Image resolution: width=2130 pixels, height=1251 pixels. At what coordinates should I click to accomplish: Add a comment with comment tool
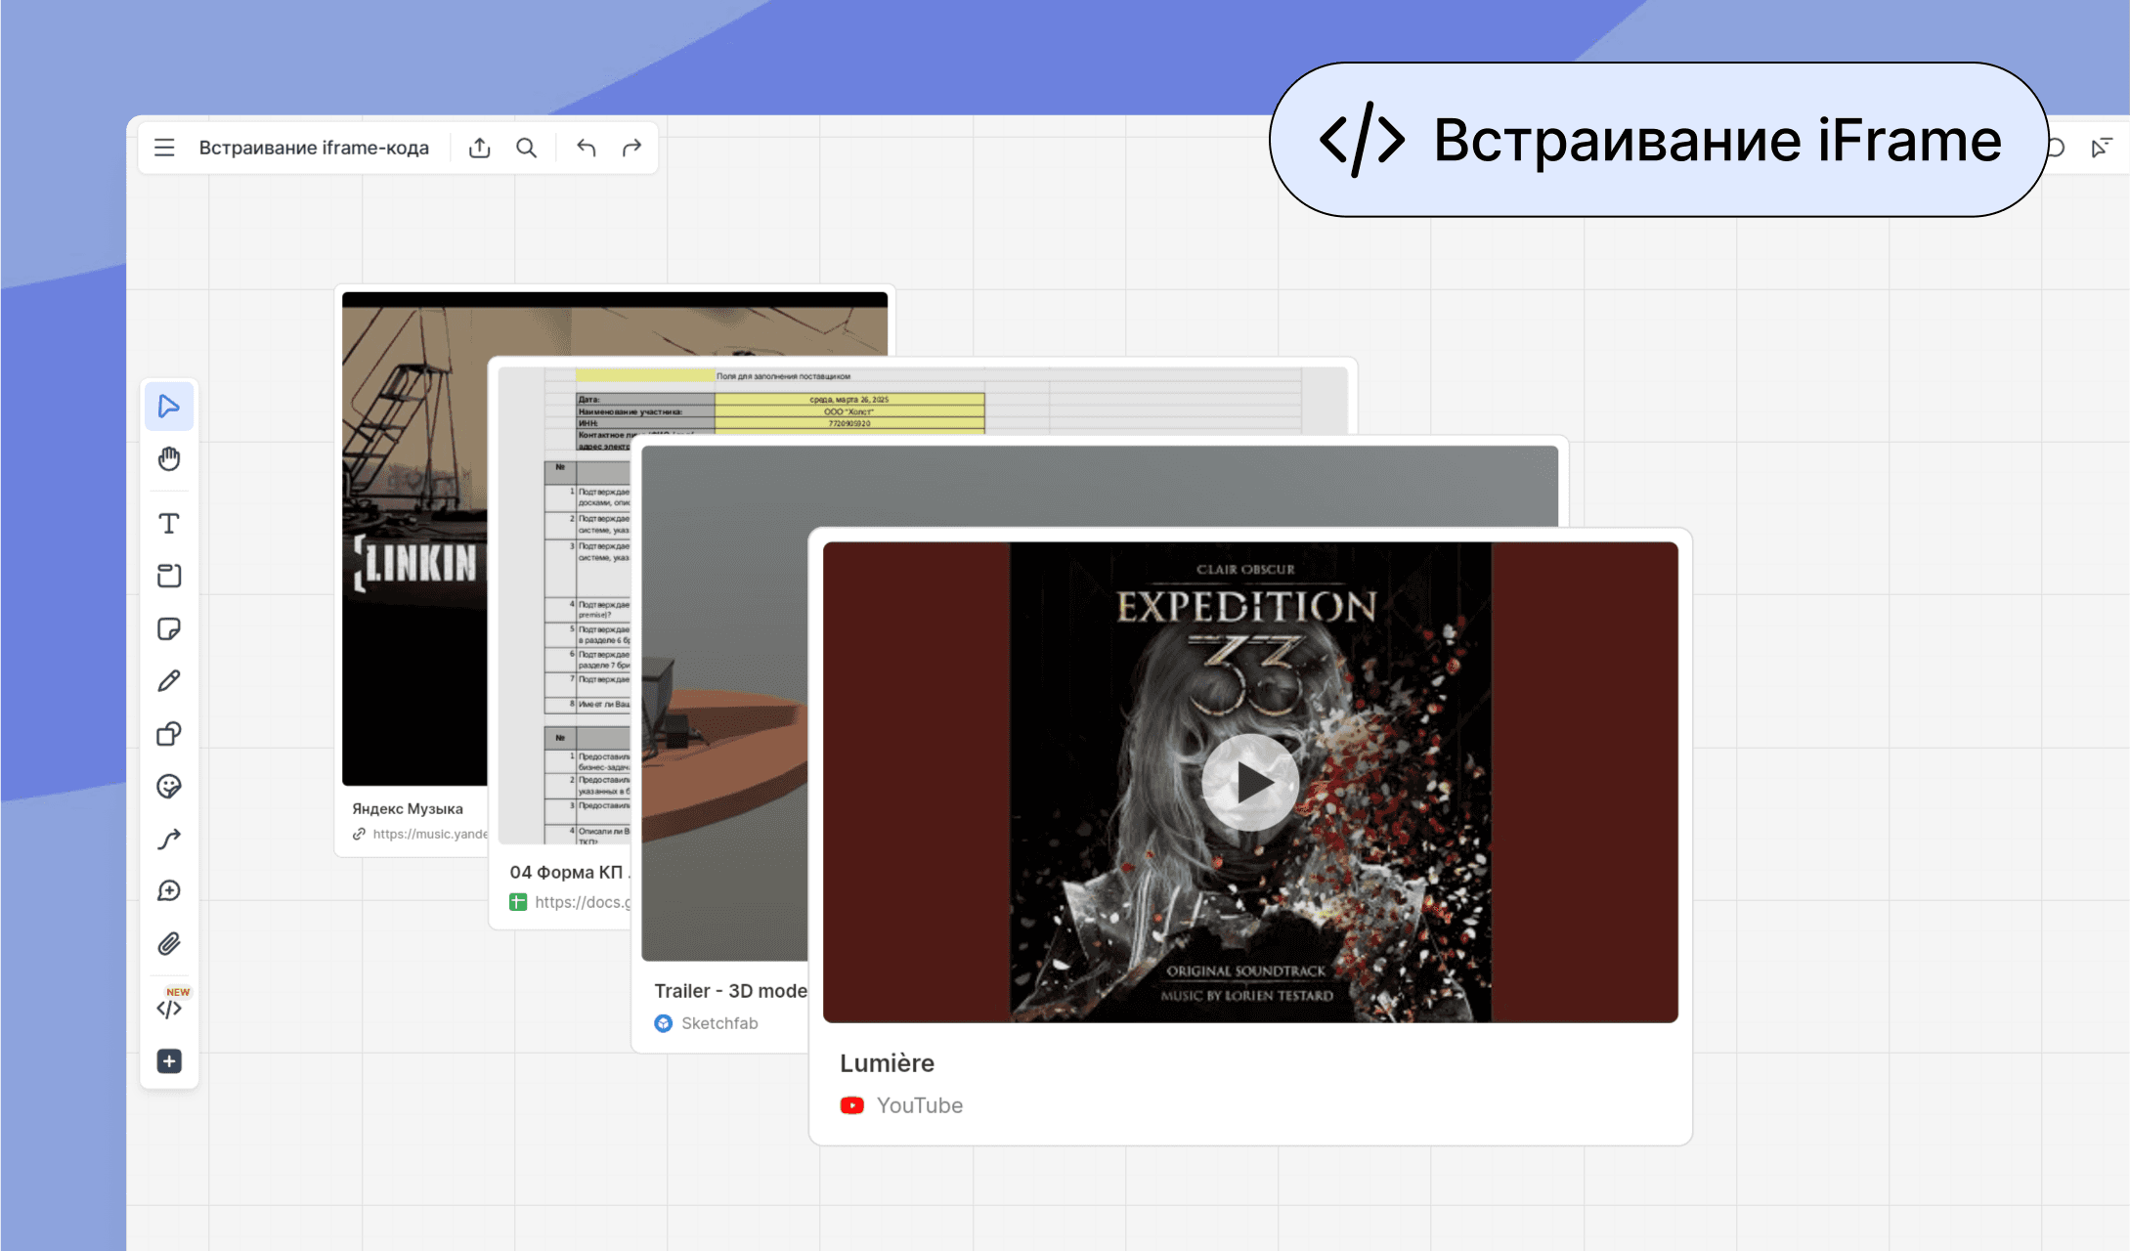click(x=169, y=891)
